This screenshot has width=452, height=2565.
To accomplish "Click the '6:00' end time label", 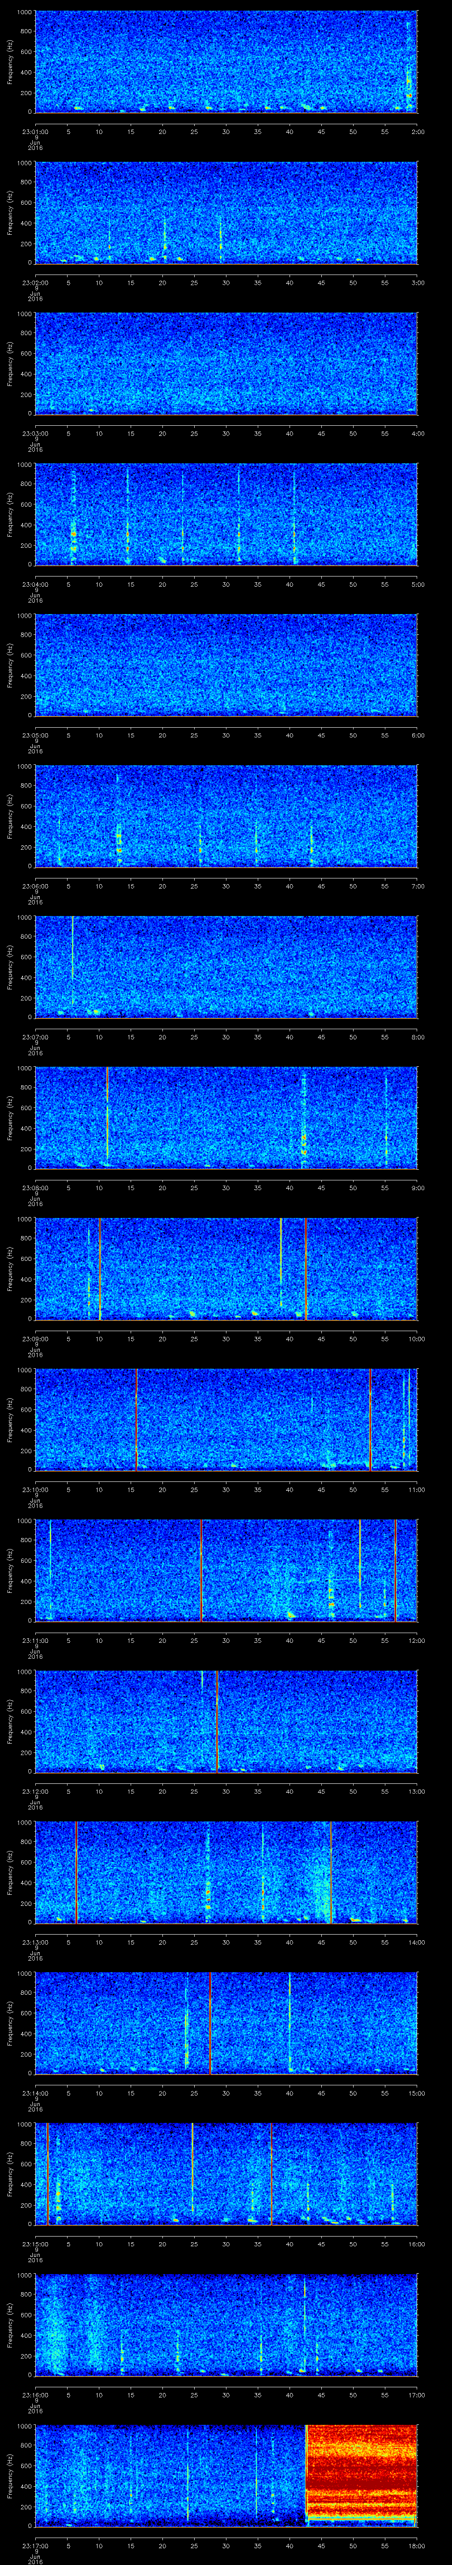I will pyautogui.click(x=417, y=734).
